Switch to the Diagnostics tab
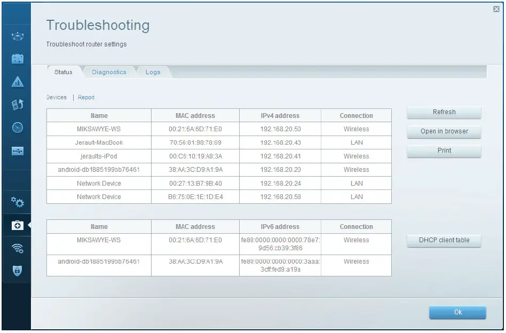This screenshot has width=506, height=333. click(109, 72)
